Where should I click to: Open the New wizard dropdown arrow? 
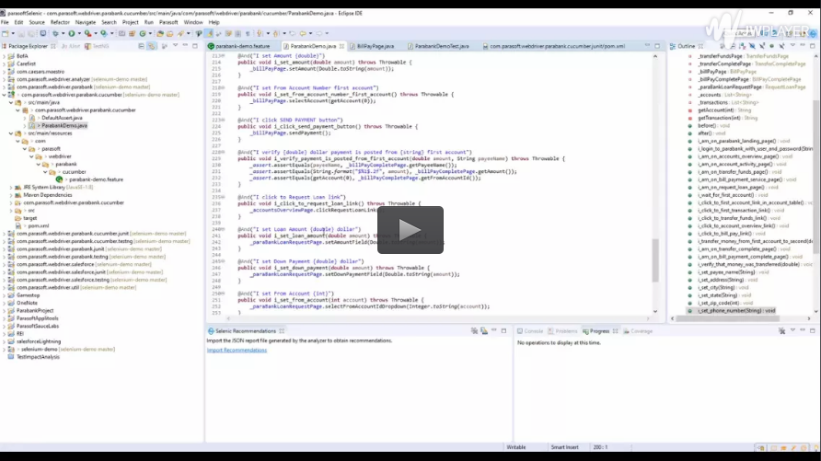click(x=13, y=33)
